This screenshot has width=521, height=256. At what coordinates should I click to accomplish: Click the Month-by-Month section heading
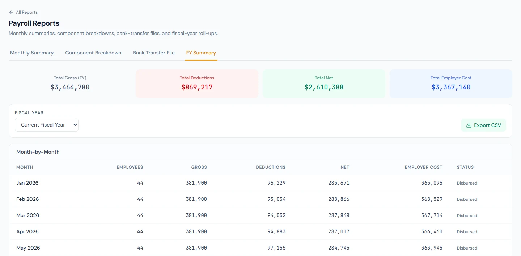(x=38, y=152)
